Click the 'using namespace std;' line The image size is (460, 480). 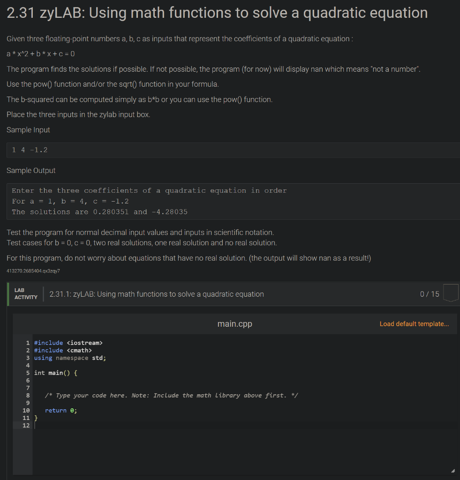(70, 358)
